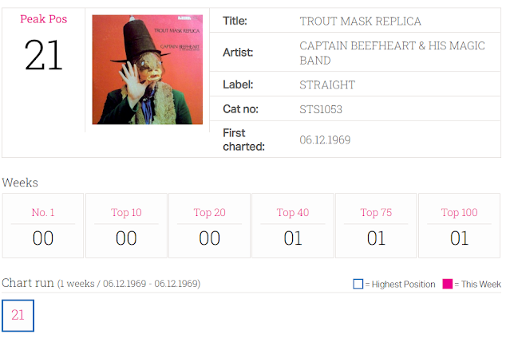Viewport: 510px width, 338px height.
Task: Click the Chart run heading
Action: pos(28,283)
